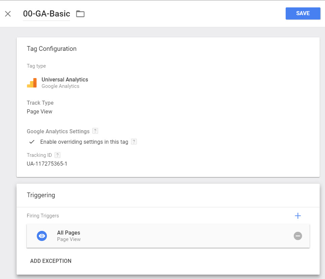Click the Universal Analytics tag type name
The width and height of the screenshot is (325, 279).
point(65,79)
